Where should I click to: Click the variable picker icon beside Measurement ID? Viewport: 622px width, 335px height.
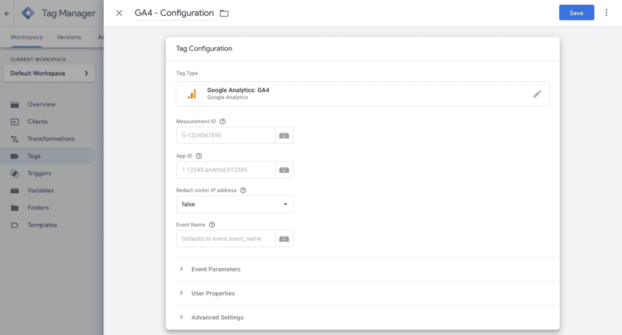284,135
